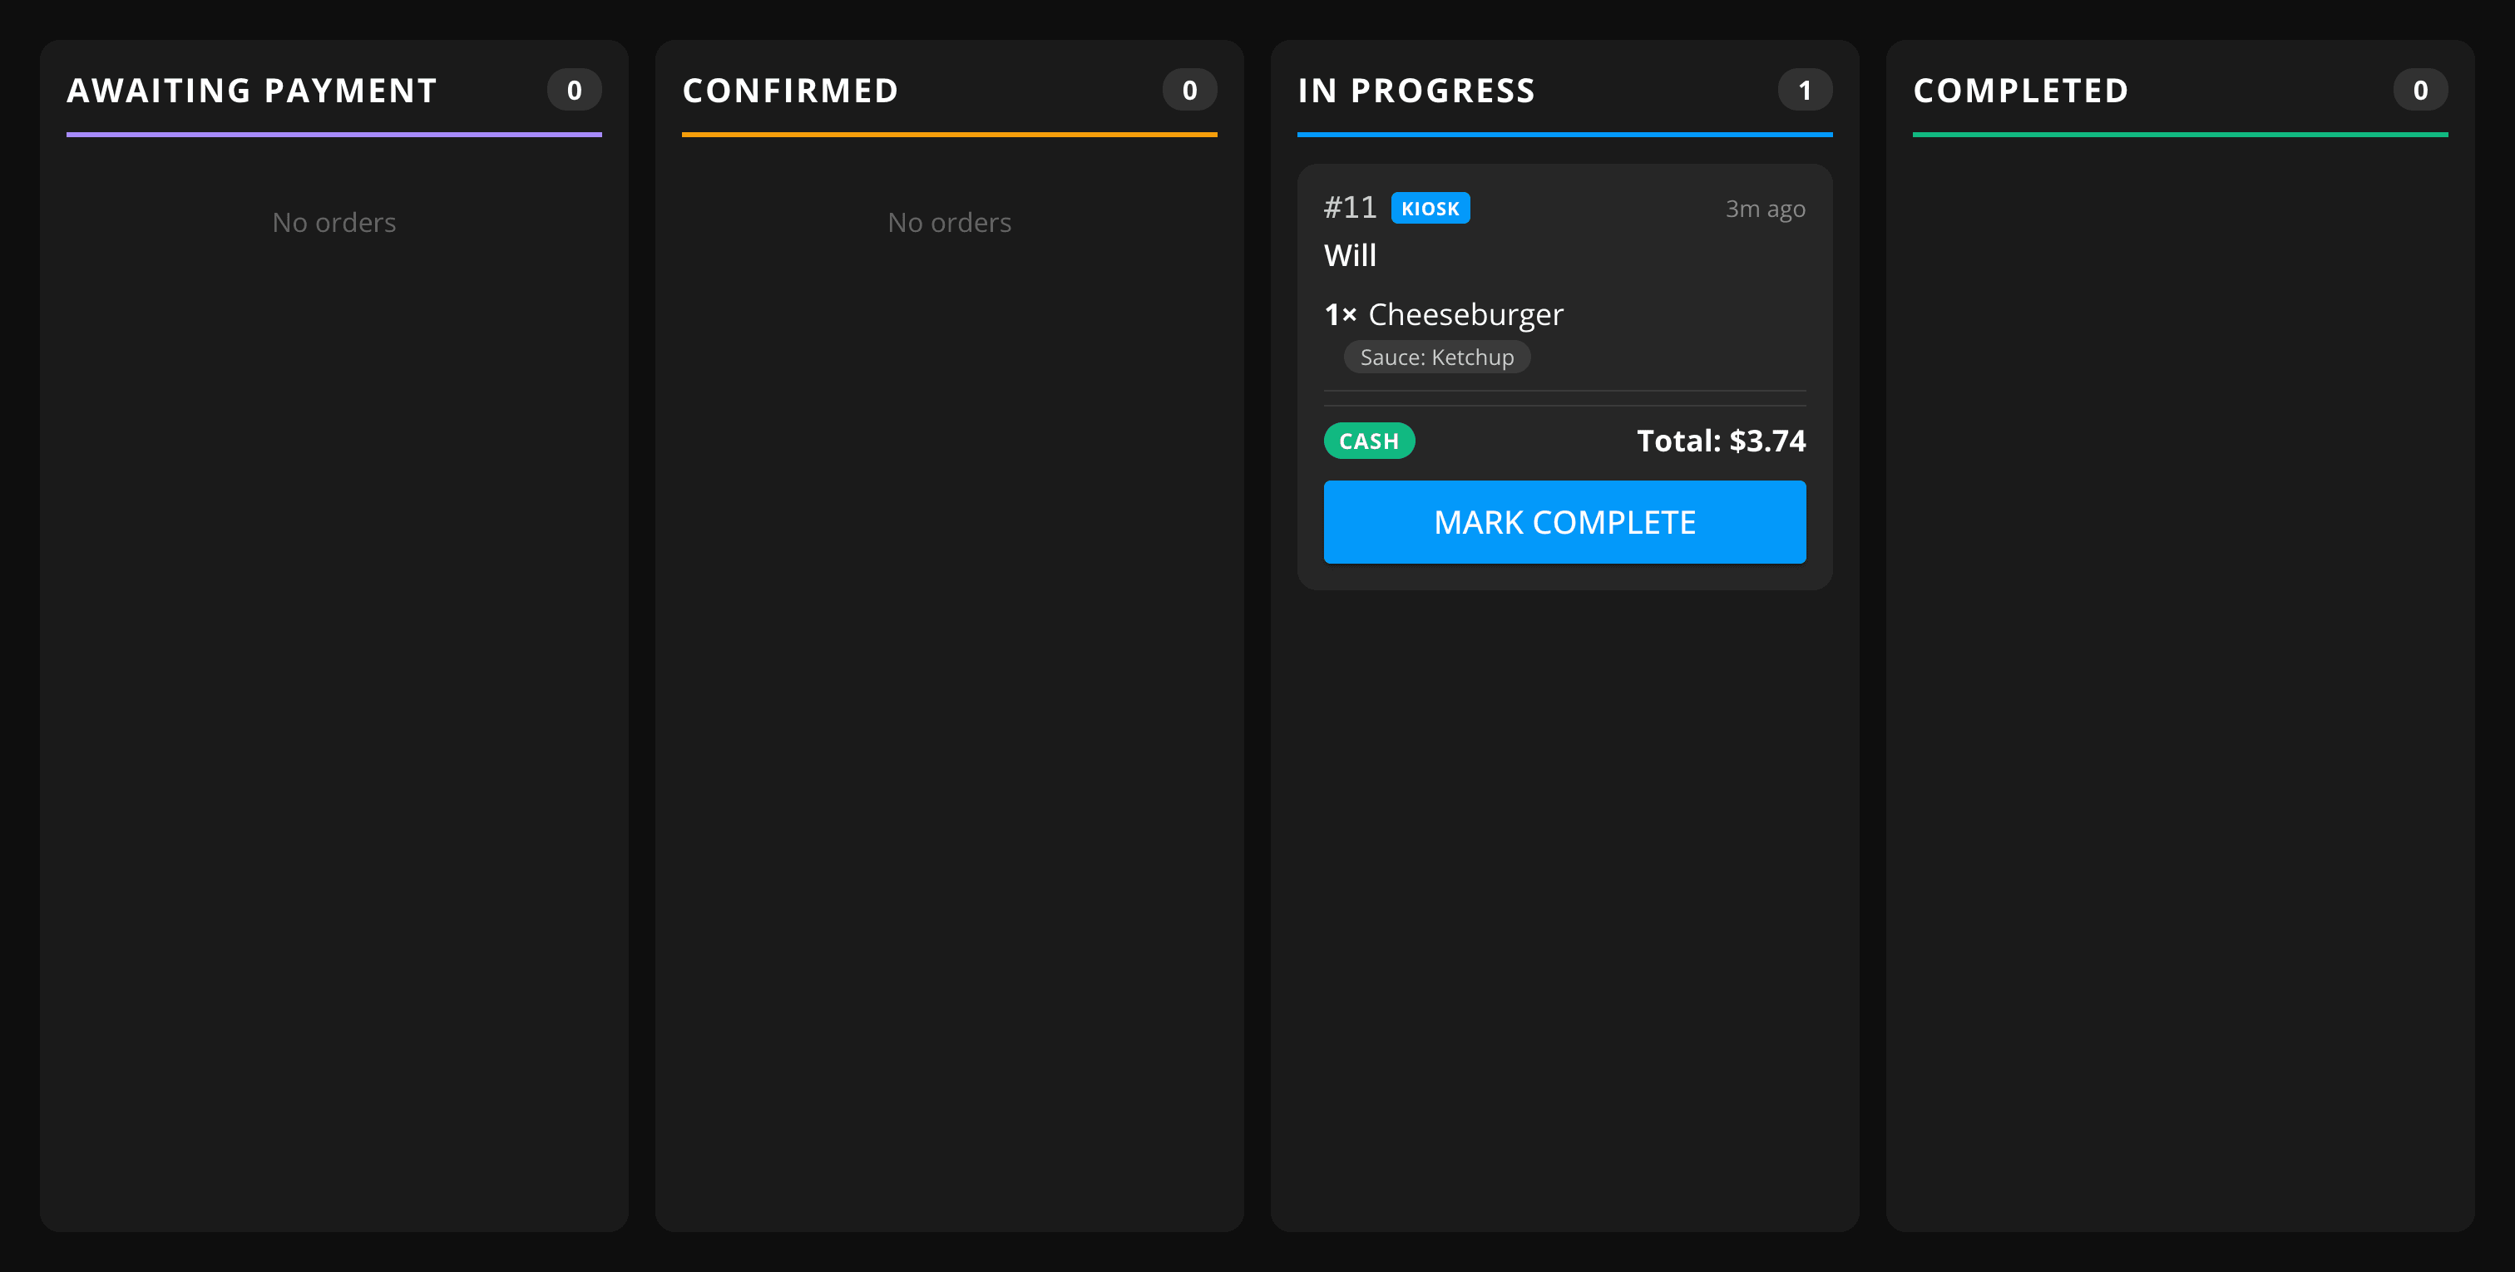This screenshot has height=1272, width=2515.
Task: Click the In Progress count badge showing 1
Action: (1806, 90)
